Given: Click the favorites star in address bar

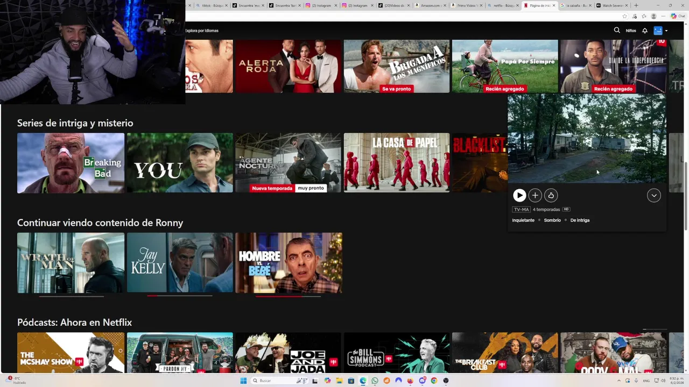Looking at the screenshot, I should (625, 16).
